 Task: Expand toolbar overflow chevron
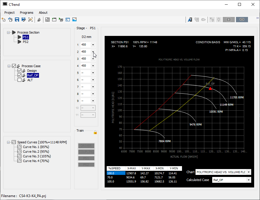coord(258,18)
